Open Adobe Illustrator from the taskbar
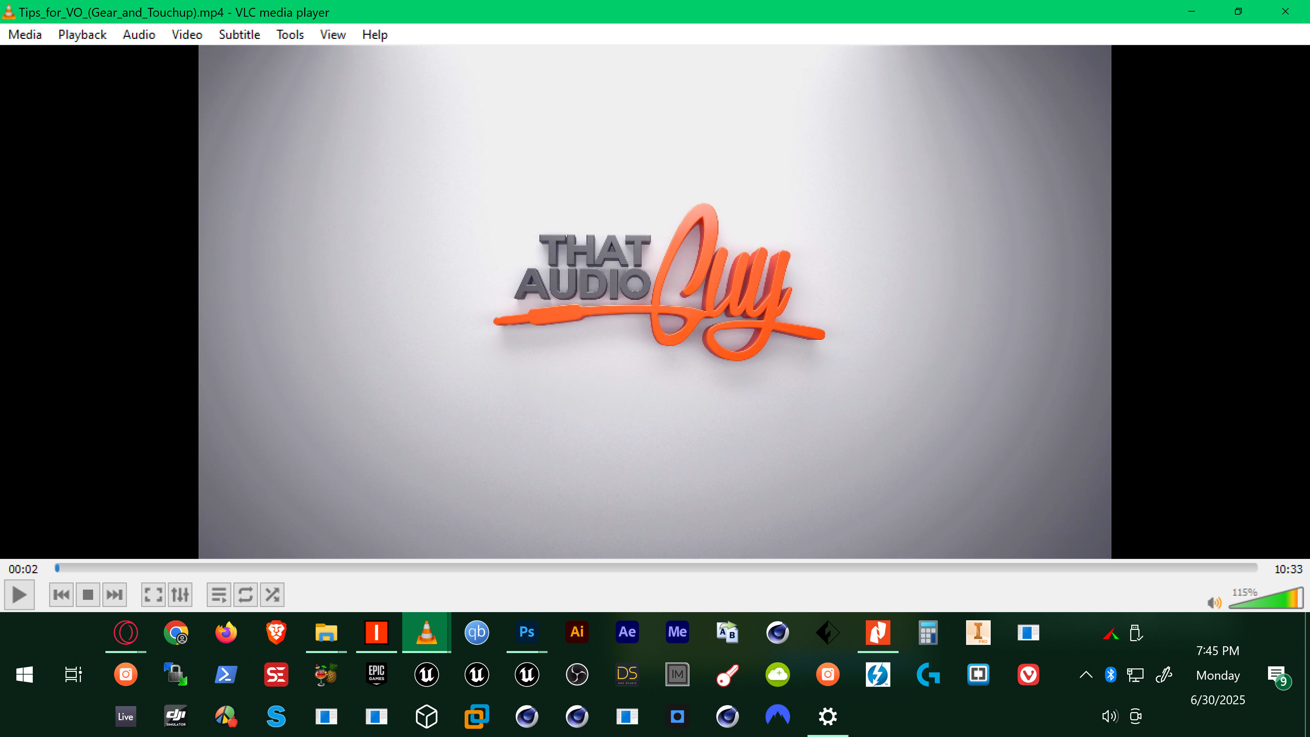 pos(577,633)
